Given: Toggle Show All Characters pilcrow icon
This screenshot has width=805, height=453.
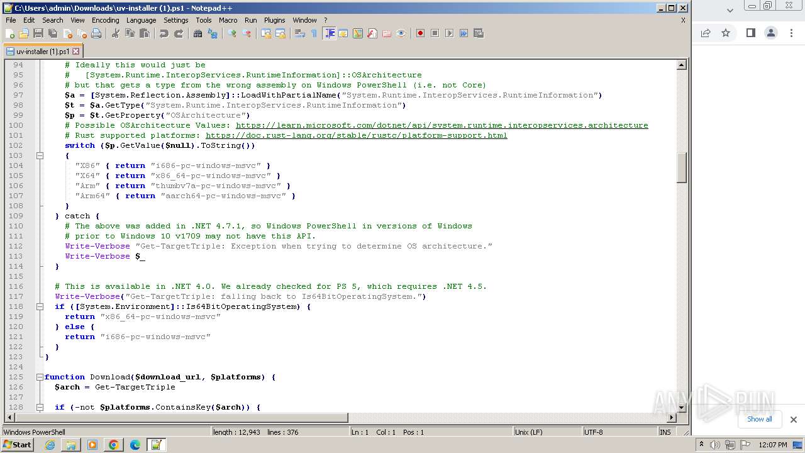Looking at the screenshot, I should (314, 33).
